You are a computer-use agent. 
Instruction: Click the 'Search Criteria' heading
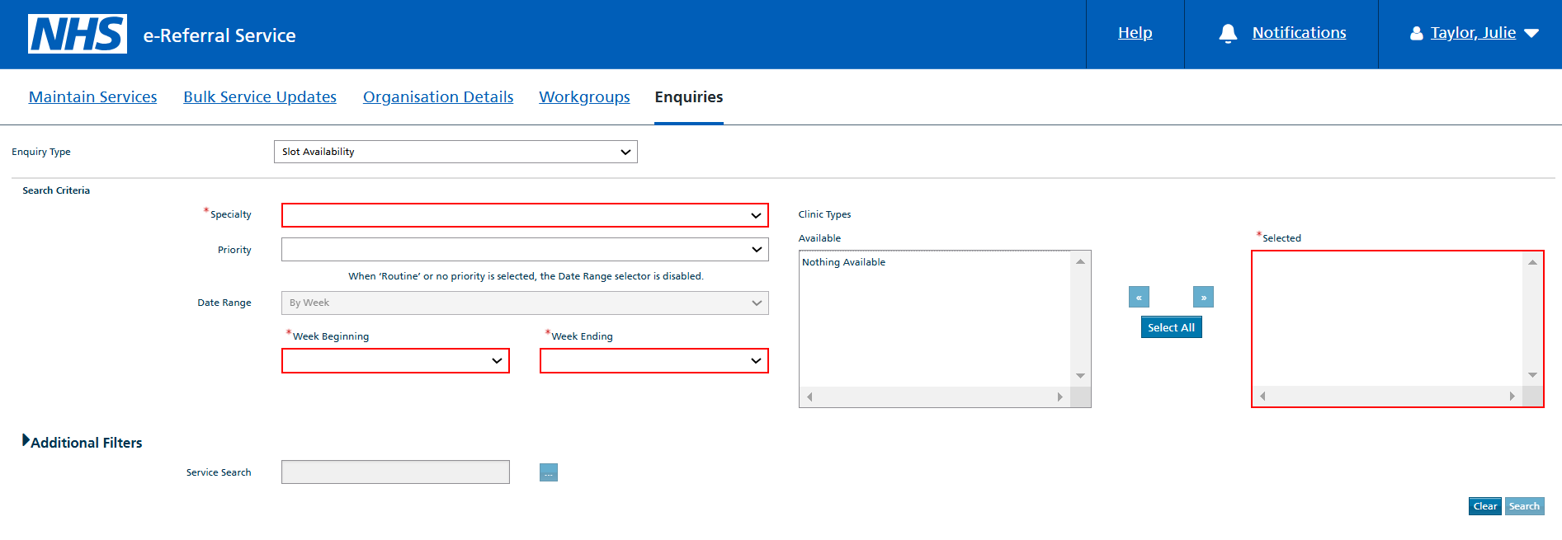56,190
